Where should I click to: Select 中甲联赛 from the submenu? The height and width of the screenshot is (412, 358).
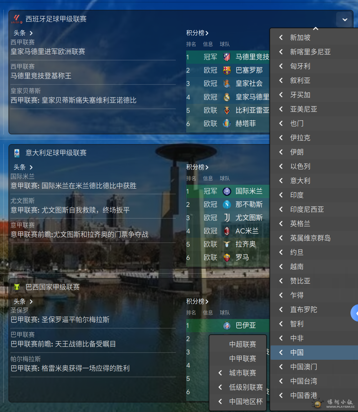(243, 359)
